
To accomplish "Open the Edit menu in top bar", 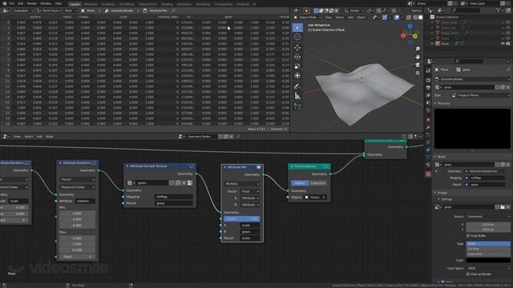I will coord(21,3).
